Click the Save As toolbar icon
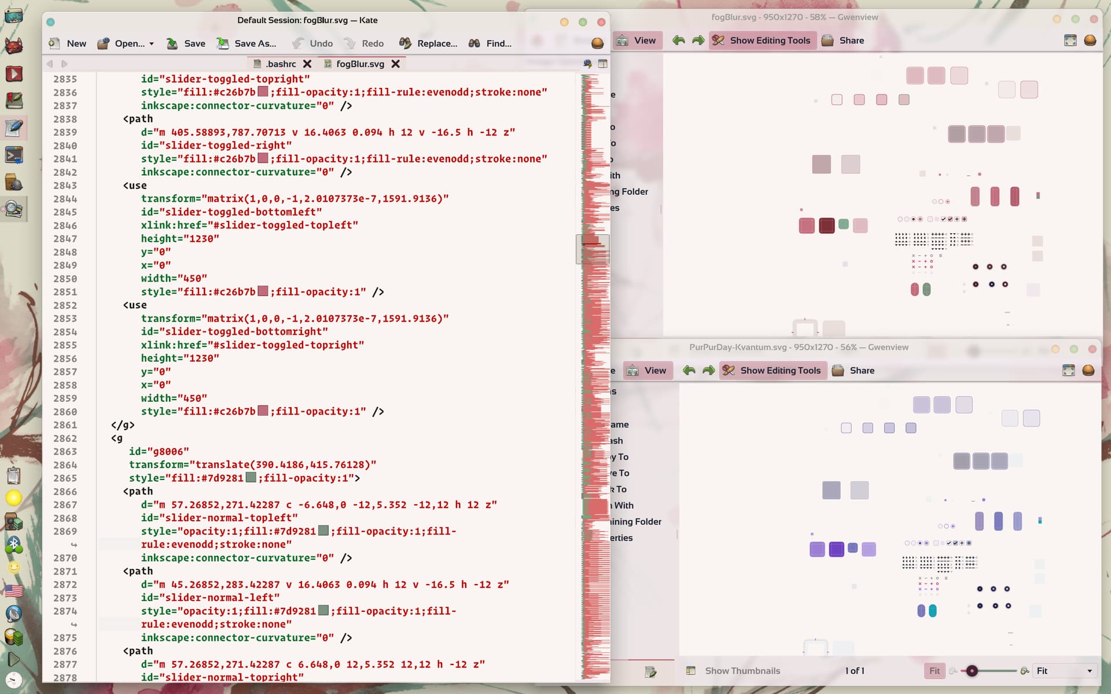Image resolution: width=1111 pixels, height=694 pixels. click(x=223, y=43)
